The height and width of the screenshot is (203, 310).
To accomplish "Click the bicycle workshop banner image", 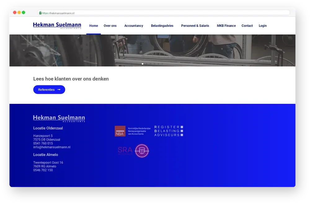I will click(153, 50).
